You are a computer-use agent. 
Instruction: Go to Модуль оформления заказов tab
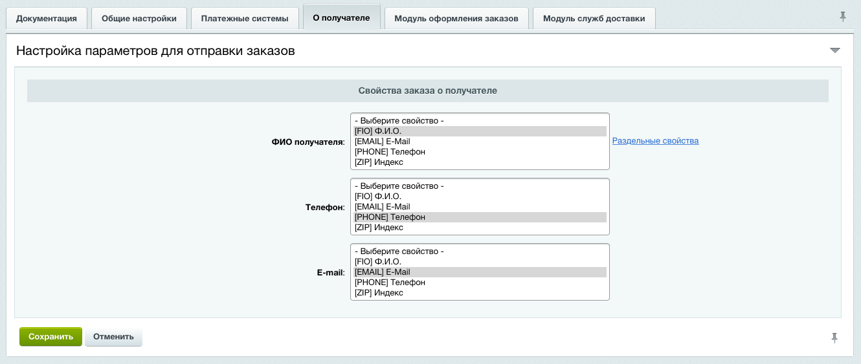click(456, 18)
